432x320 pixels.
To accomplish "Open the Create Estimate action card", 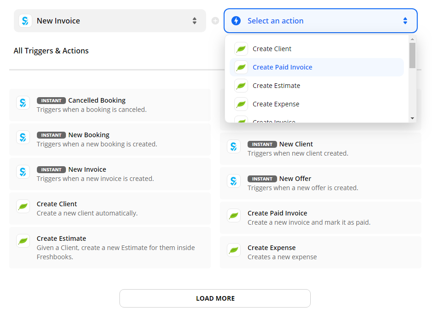I will coord(110,247).
